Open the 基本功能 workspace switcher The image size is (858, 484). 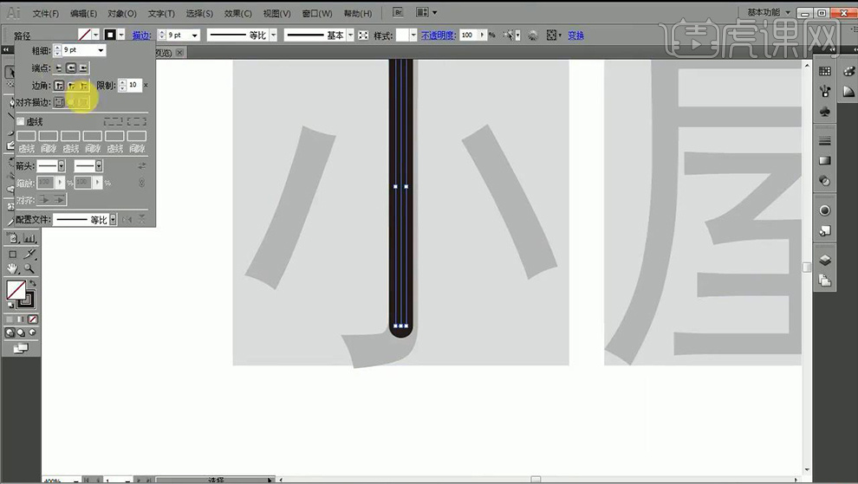774,13
